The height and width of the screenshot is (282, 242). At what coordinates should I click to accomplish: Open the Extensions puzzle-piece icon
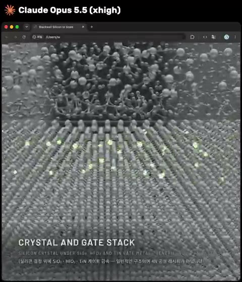click(192, 37)
